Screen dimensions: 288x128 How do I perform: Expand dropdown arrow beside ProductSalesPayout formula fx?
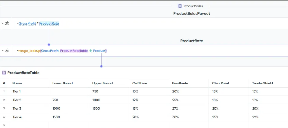(x=3, y=24)
